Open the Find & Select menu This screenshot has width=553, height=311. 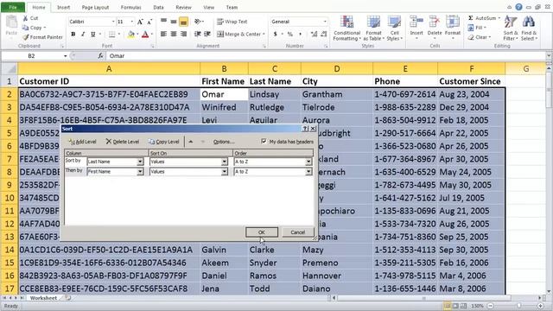coord(529,29)
